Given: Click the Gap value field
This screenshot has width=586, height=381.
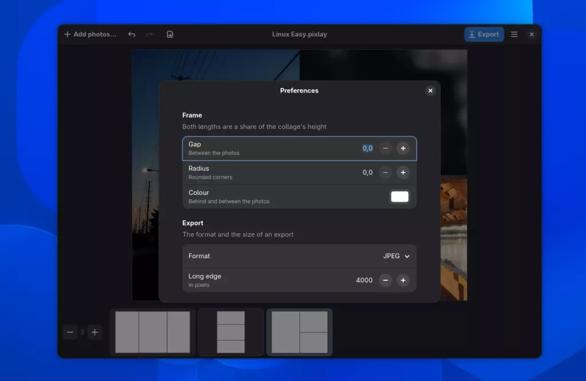Looking at the screenshot, I should pyautogui.click(x=367, y=149).
